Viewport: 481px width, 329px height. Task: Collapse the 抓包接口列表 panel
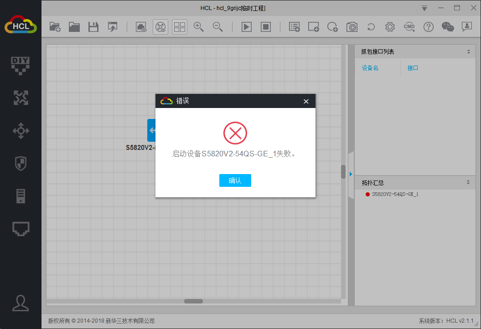pos(468,52)
